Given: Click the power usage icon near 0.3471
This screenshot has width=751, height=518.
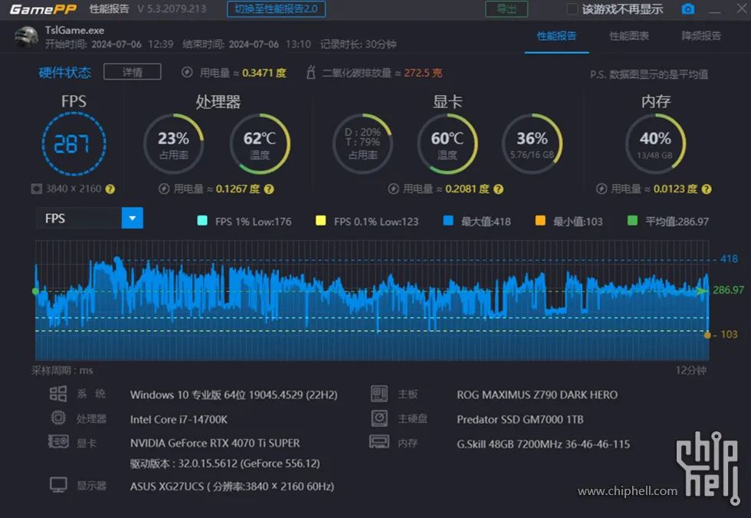Looking at the screenshot, I should coord(187,72).
